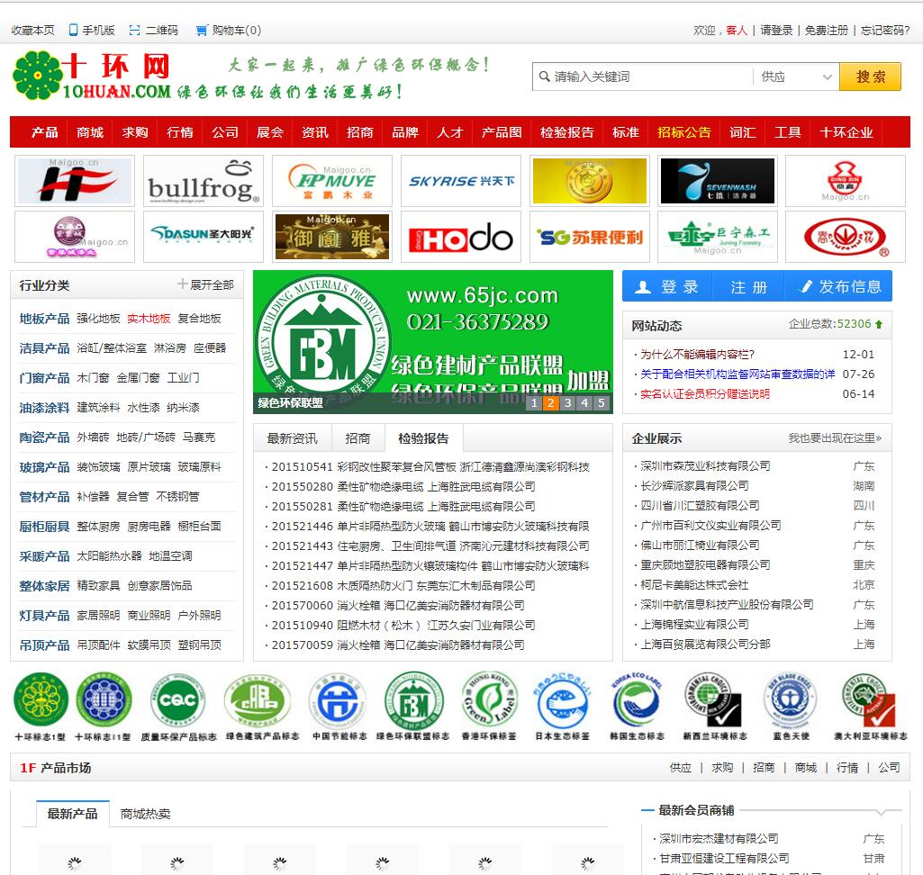Open 深圳市森茂业科技有限公司 company link
The width and height of the screenshot is (923, 875).
[705, 466]
